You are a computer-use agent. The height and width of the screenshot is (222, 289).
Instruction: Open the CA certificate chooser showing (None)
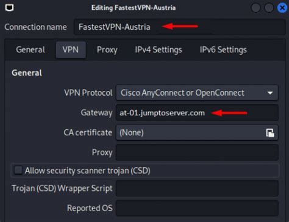pyautogui.click(x=197, y=133)
